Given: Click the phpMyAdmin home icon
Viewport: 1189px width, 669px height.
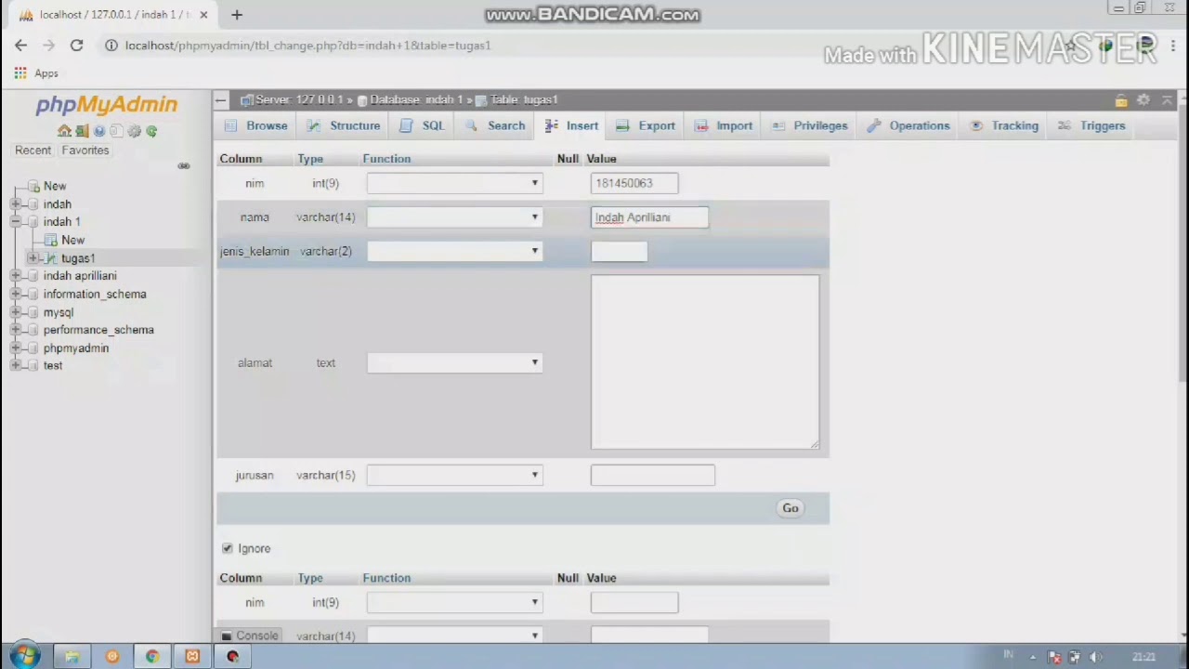Looking at the screenshot, I should pos(64,131).
